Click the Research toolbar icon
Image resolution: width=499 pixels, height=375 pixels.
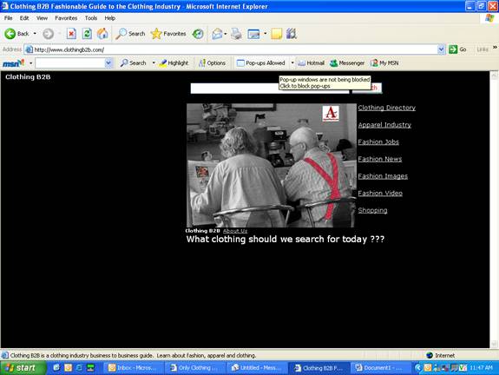(x=292, y=34)
